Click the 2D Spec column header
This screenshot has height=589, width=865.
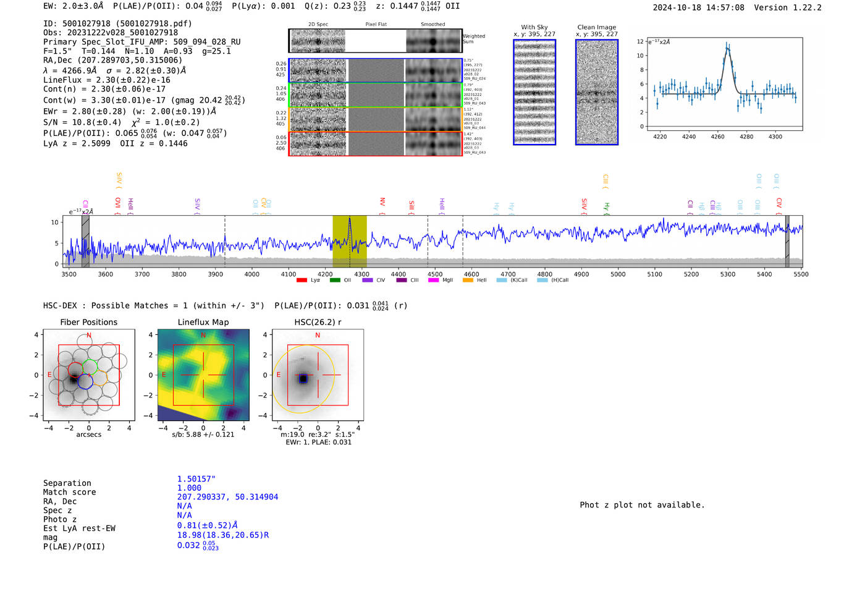pyautogui.click(x=318, y=25)
